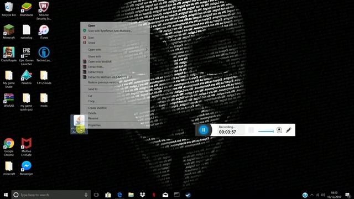Select the nativelog file icon
The width and height of the screenshot is (354, 199).
(x=27, y=32)
